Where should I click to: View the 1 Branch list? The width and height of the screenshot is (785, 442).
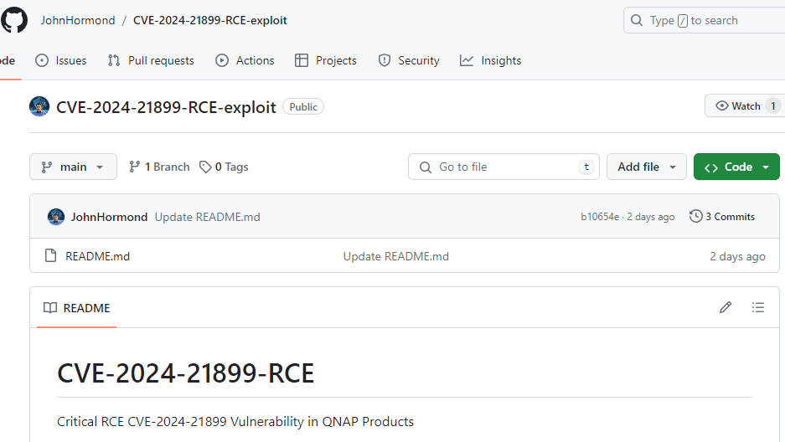pyautogui.click(x=159, y=167)
